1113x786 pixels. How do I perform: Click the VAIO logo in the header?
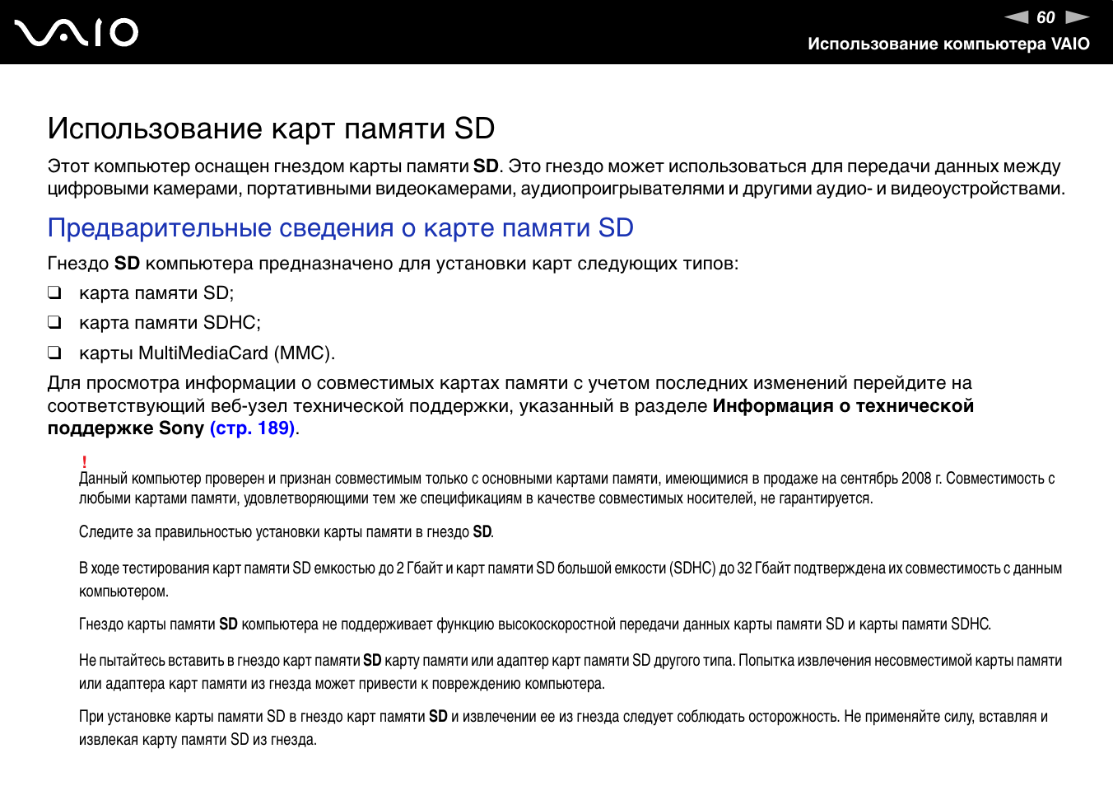pyautogui.click(x=76, y=33)
